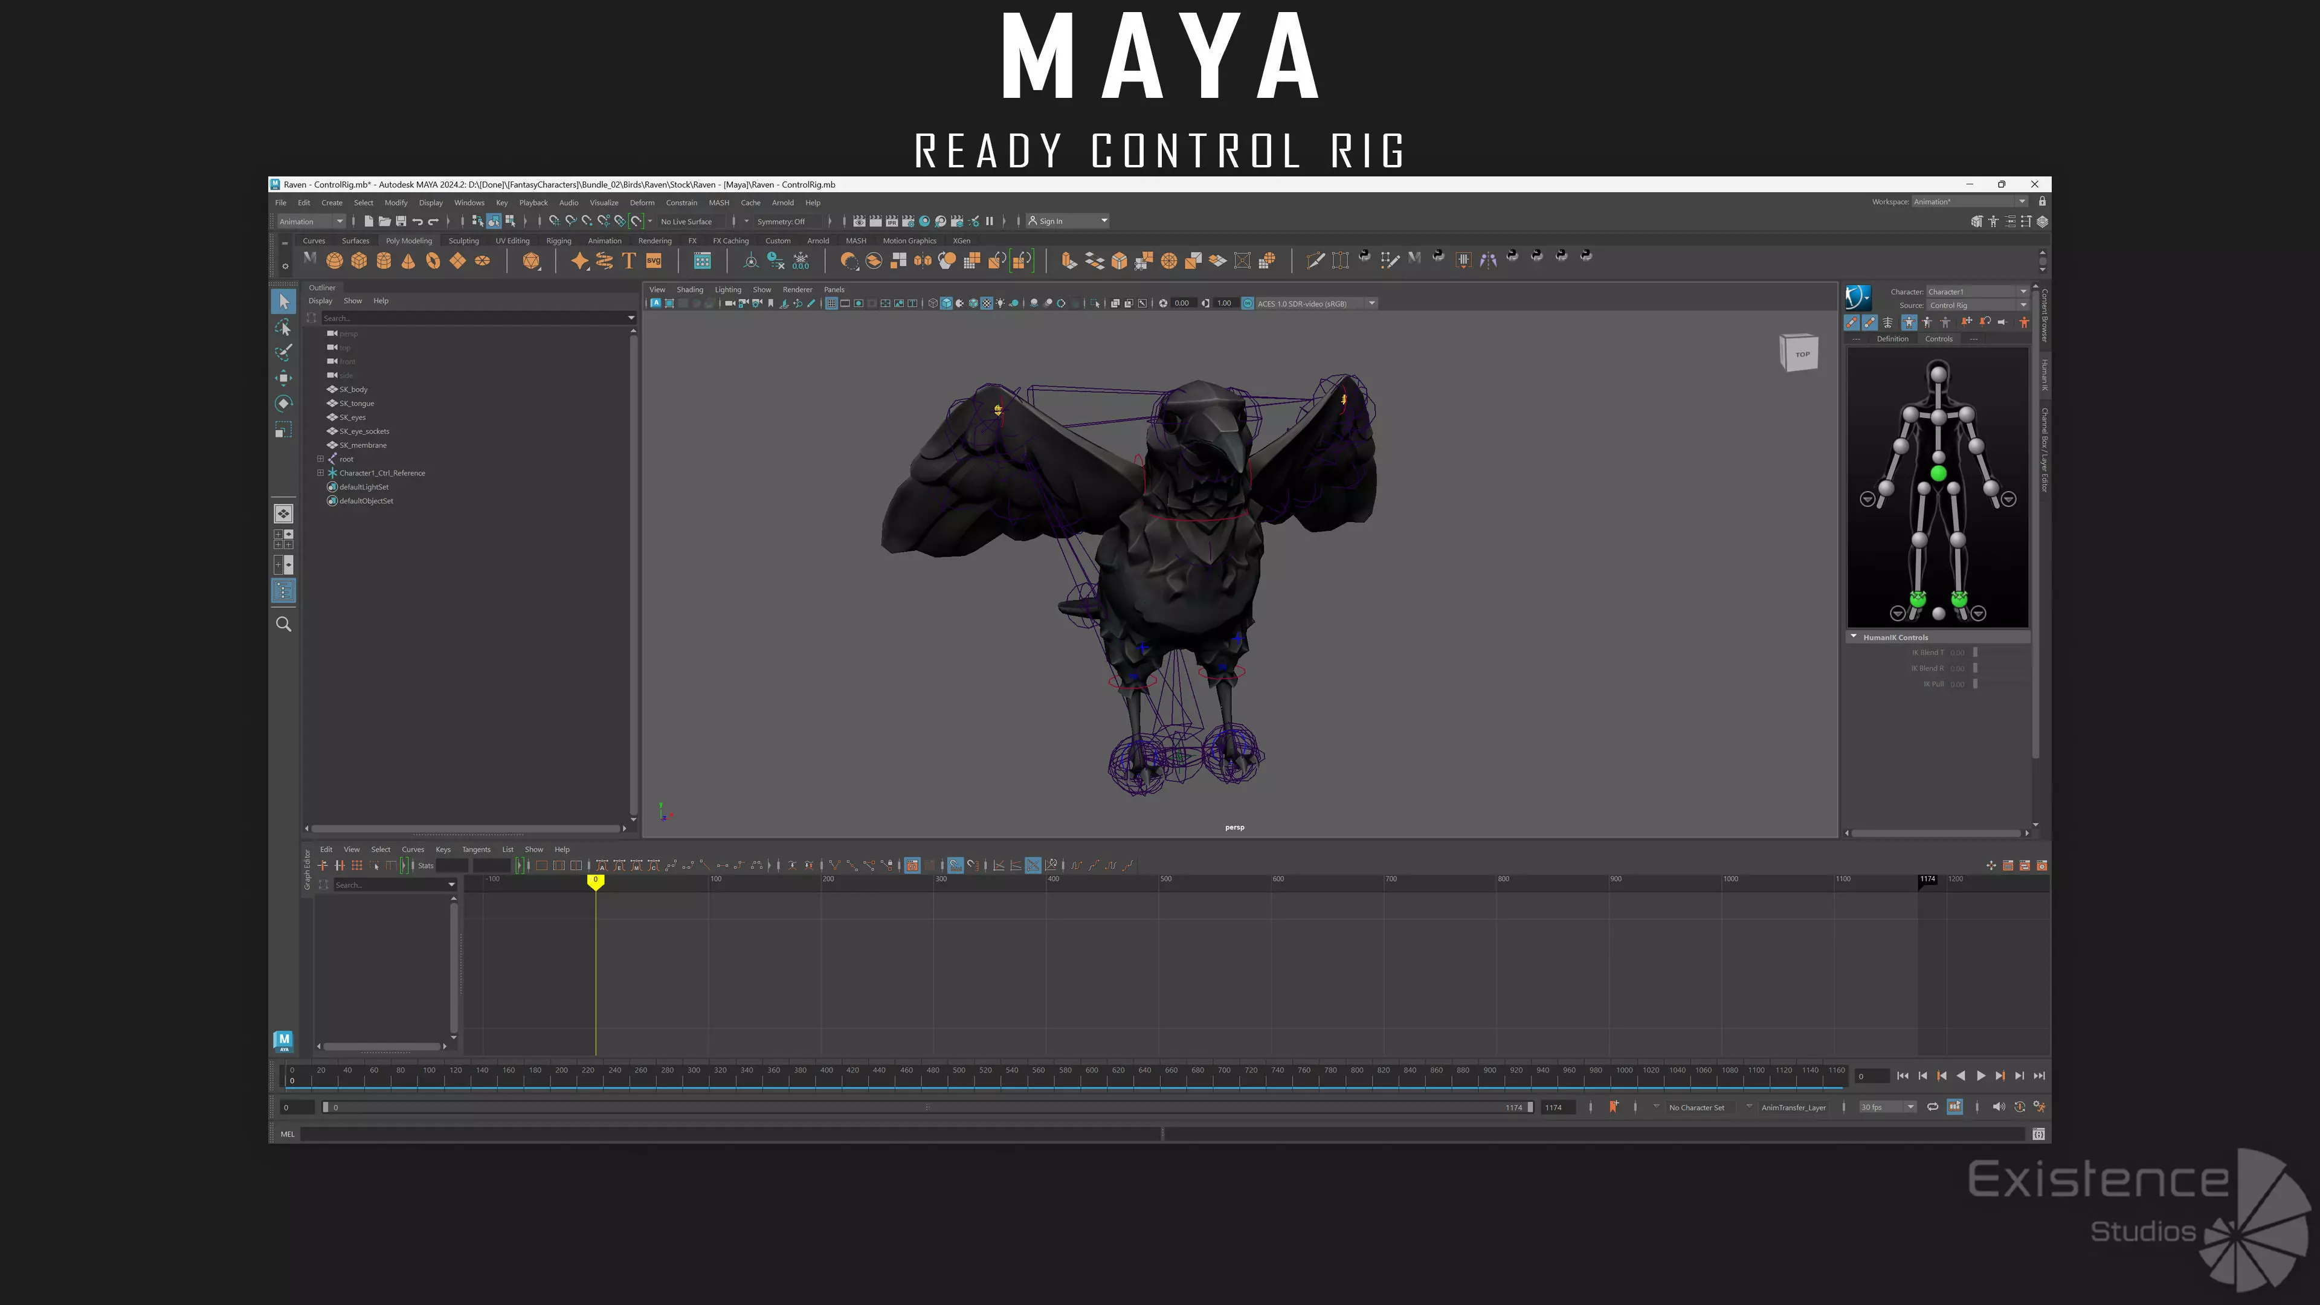Click the polygon Type text tool
This screenshot has height=1305, width=2320.
[628, 260]
